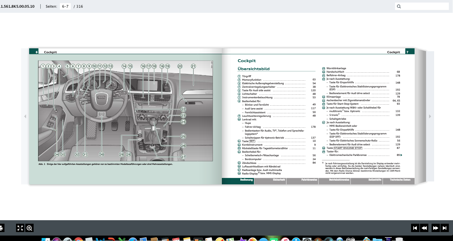Toggle fullscreen view with the expand icon

click(x=20, y=228)
